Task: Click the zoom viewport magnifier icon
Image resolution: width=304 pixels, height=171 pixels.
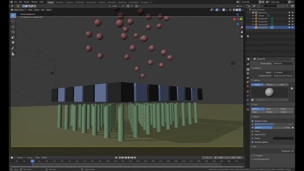Action: point(242,28)
